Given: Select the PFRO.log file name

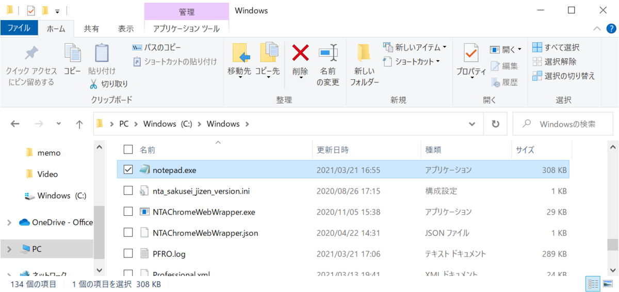Looking at the screenshot, I should pyautogui.click(x=169, y=253).
